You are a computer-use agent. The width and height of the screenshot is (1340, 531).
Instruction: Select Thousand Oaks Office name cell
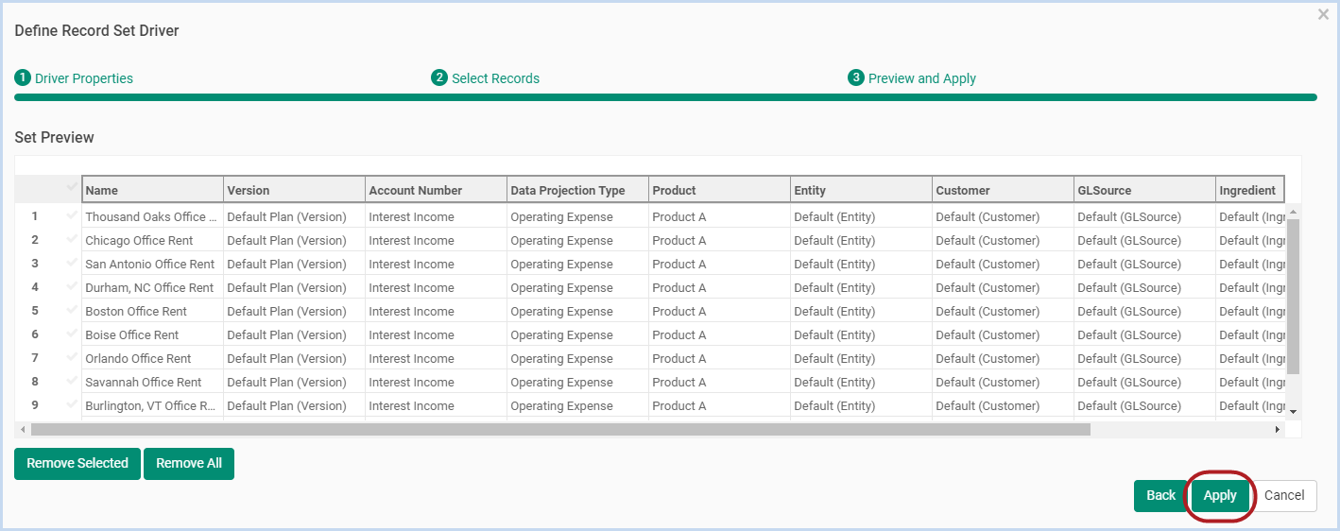[x=152, y=216]
